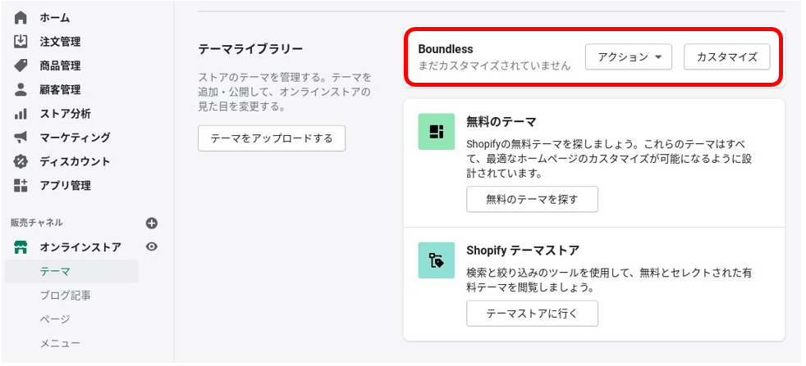Click the marketing megaphone icon
The image size is (806, 366).
click(21, 138)
